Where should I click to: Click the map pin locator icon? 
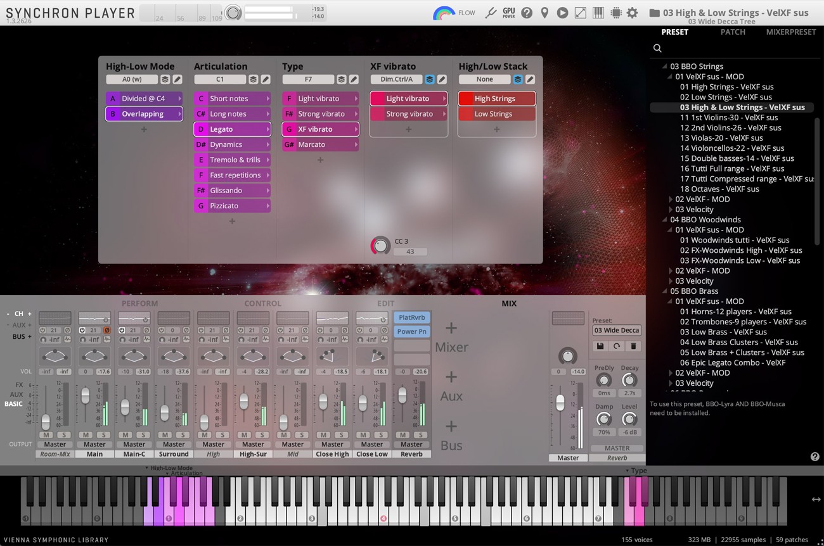click(544, 12)
